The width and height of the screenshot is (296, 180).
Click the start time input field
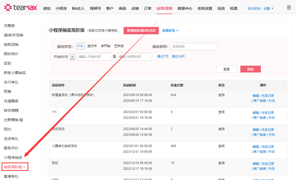click(x=94, y=57)
